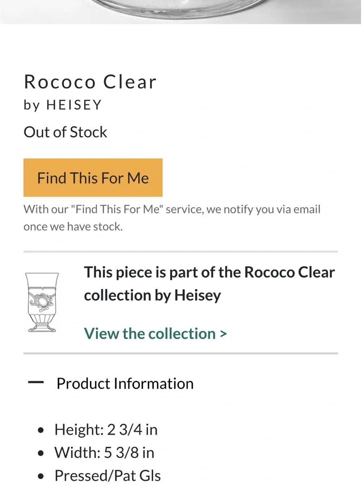Click the bullet beside Height
Screen dimensions: 362x482
[41, 430]
